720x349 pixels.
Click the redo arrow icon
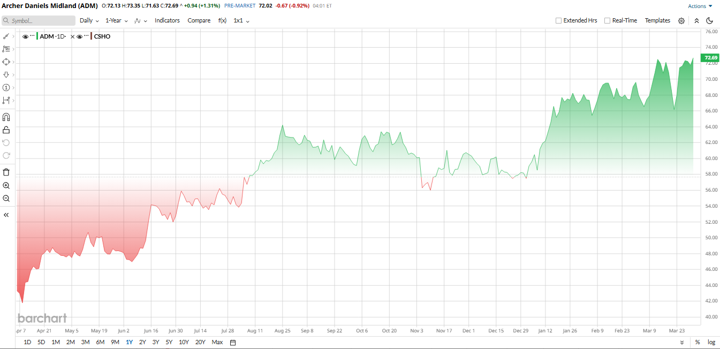pos(6,155)
